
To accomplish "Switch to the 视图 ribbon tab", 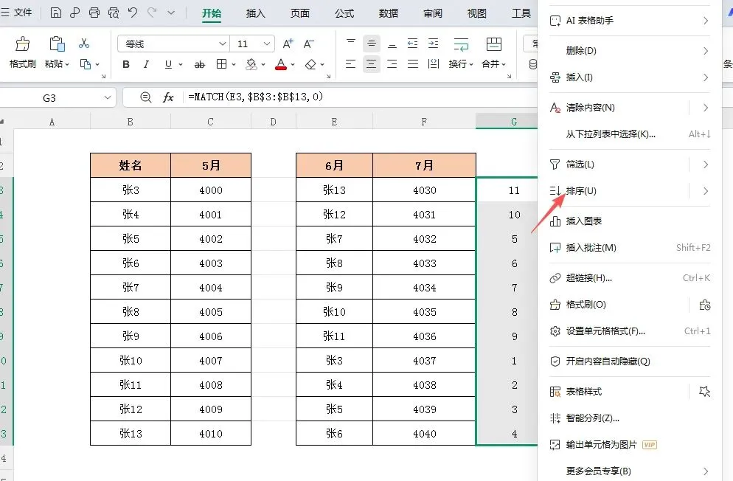I will [x=477, y=13].
